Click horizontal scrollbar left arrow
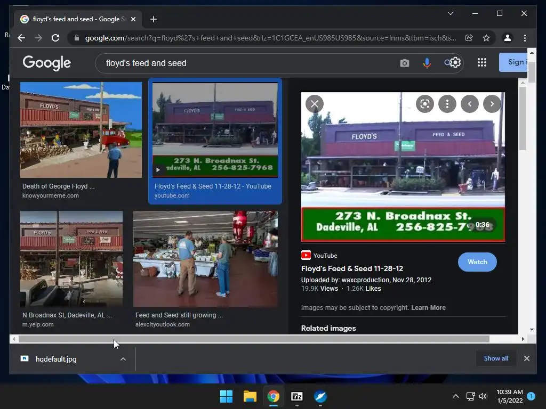Viewport: 546px width, 409px height. pyautogui.click(x=14, y=339)
